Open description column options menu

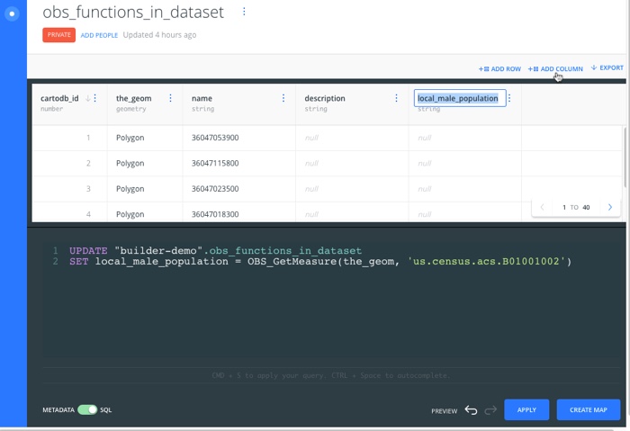tap(396, 98)
